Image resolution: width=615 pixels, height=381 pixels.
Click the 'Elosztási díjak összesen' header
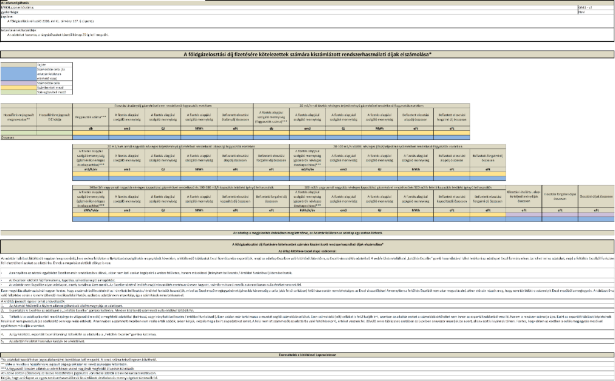pyautogui.click(x=596, y=197)
